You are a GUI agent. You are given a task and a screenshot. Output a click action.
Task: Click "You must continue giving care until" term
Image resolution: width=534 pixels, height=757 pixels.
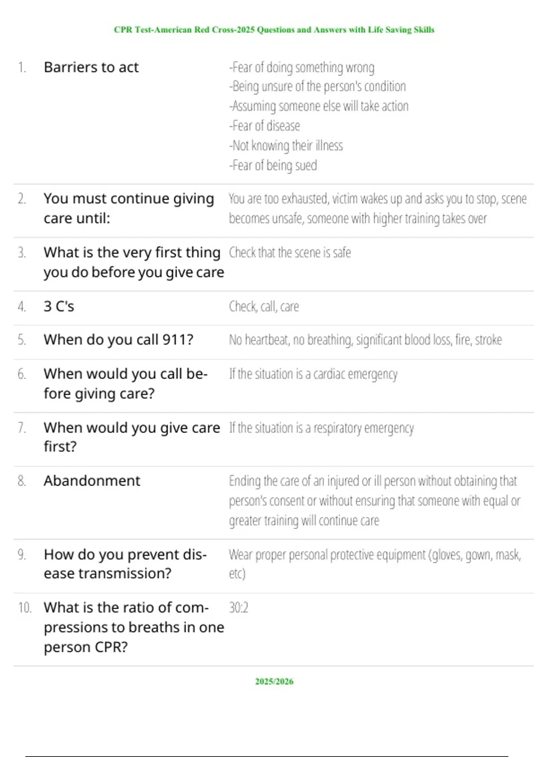[129, 208]
